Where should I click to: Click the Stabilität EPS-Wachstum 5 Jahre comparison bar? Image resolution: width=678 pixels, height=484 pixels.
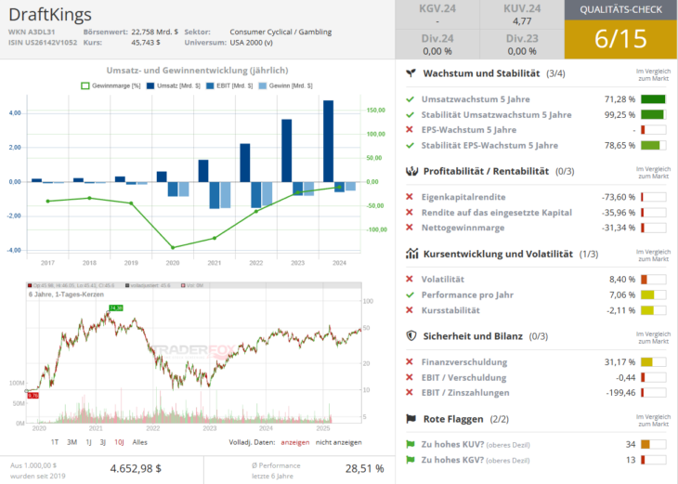pos(653,145)
